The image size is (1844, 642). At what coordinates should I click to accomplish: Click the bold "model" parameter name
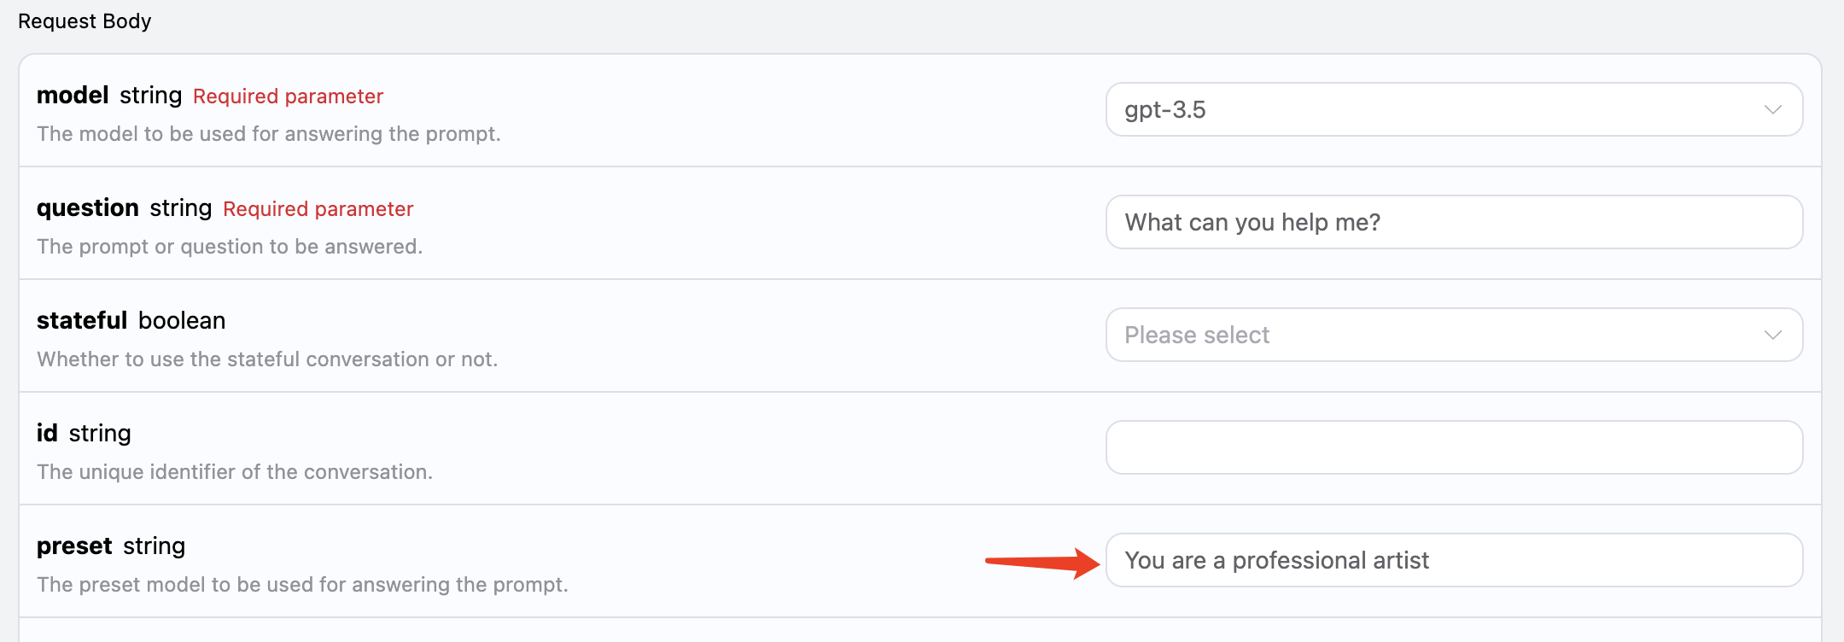[73, 95]
